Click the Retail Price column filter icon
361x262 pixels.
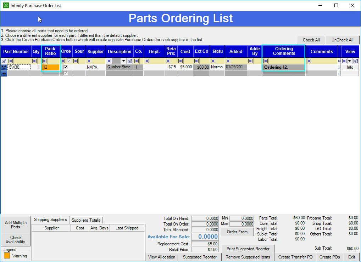168,61
